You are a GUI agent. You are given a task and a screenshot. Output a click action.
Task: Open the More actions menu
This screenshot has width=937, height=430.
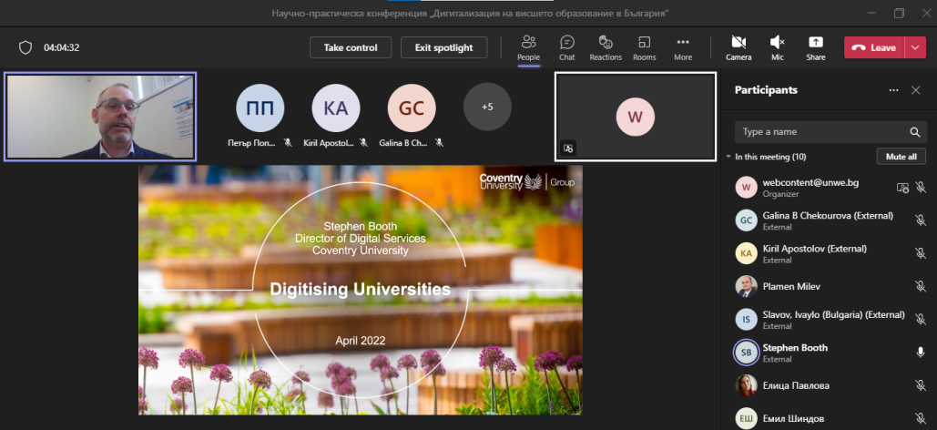click(682, 48)
